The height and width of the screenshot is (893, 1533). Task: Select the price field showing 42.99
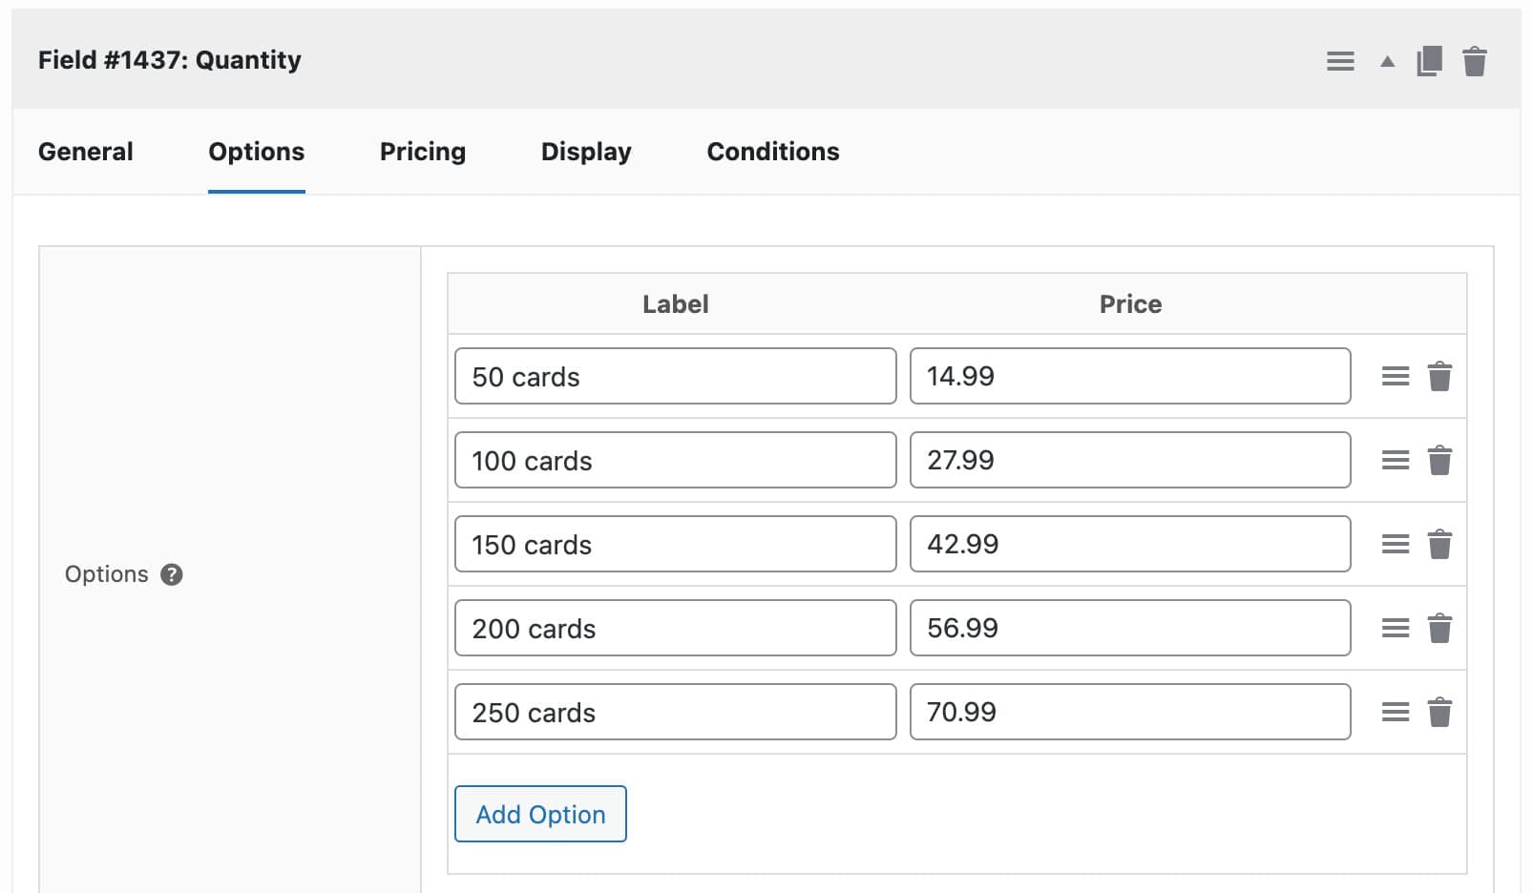point(1130,544)
